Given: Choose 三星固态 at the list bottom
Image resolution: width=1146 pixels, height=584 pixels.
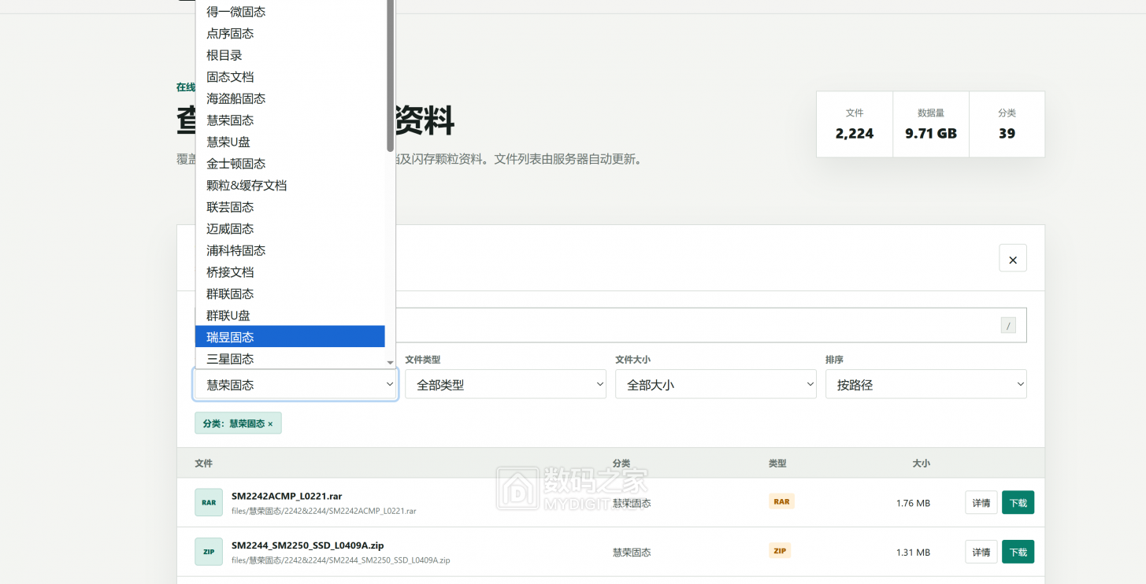Looking at the screenshot, I should tap(290, 359).
